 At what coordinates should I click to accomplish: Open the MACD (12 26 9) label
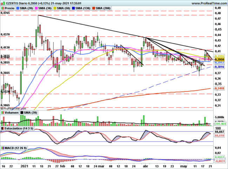(16, 148)
